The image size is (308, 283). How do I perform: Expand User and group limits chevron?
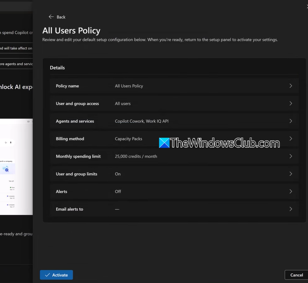click(291, 174)
